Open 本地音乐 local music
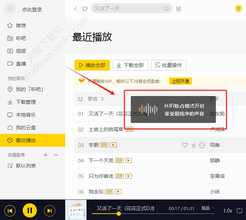The height and width of the screenshot is (220, 246). [x=22, y=115]
